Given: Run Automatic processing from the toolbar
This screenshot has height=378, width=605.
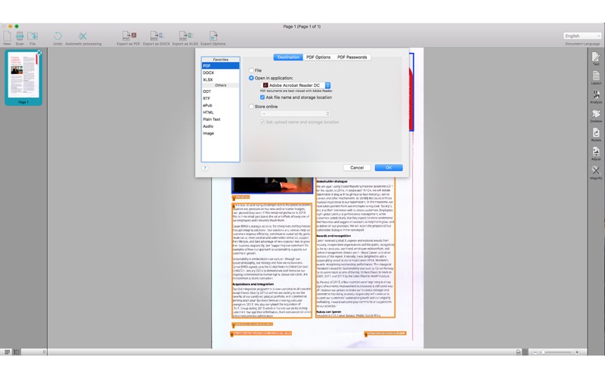Looking at the screenshot, I should 83,36.
